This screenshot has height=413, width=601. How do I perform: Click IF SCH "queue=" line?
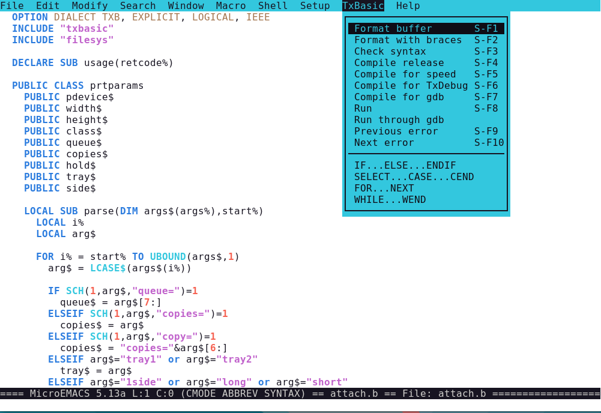point(122,291)
